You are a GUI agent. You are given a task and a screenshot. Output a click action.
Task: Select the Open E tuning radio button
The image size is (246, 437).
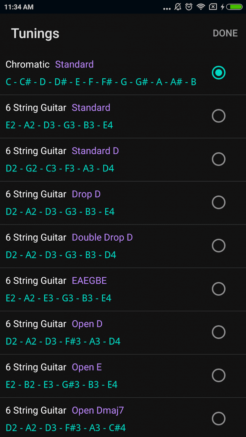(x=218, y=375)
